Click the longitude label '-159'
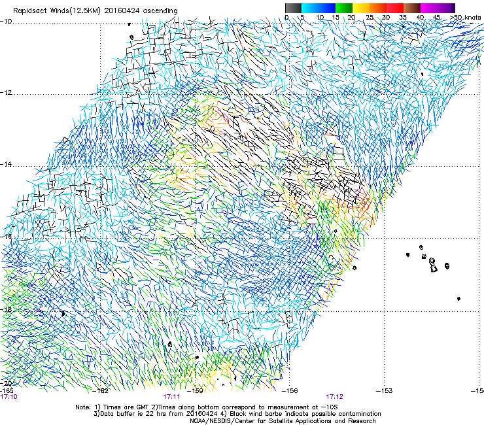The width and height of the screenshot is (484, 425). click(x=196, y=391)
